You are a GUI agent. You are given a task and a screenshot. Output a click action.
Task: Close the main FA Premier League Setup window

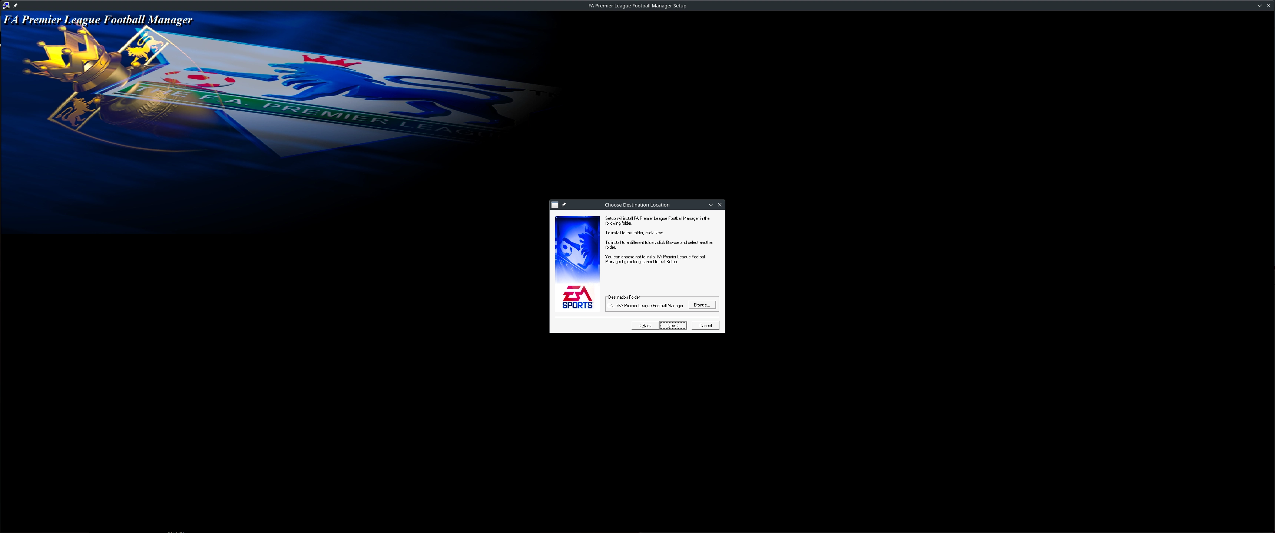click(x=1269, y=6)
